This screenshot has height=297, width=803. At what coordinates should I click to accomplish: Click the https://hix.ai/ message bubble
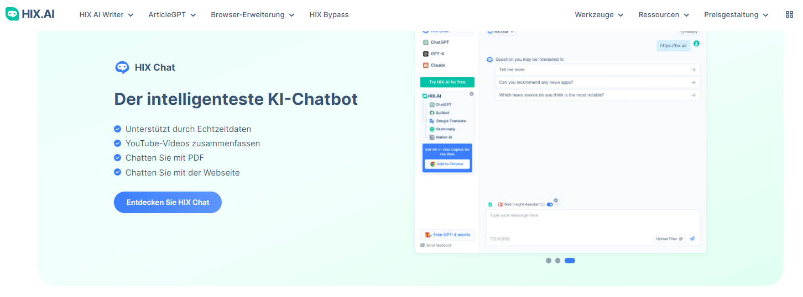(x=674, y=46)
